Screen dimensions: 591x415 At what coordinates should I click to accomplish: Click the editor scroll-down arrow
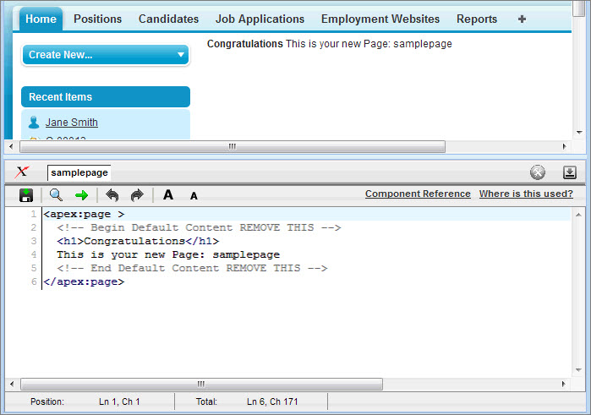point(578,370)
